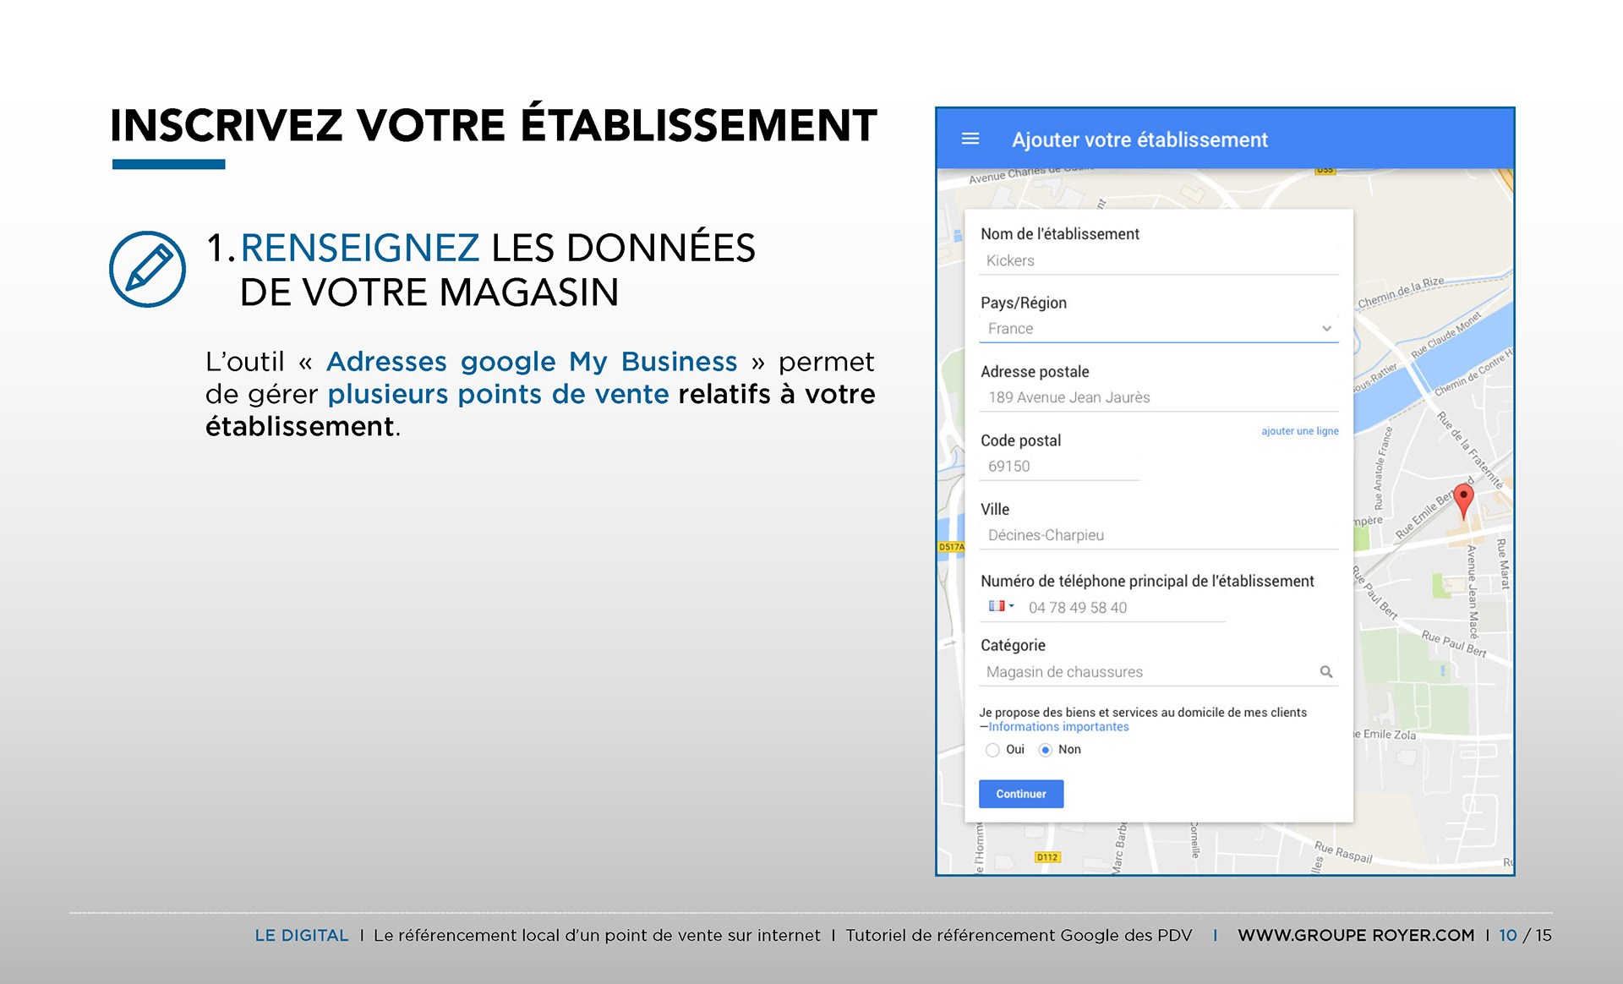The image size is (1623, 984).
Task: Select the Oui radio button
Action: [992, 750]
